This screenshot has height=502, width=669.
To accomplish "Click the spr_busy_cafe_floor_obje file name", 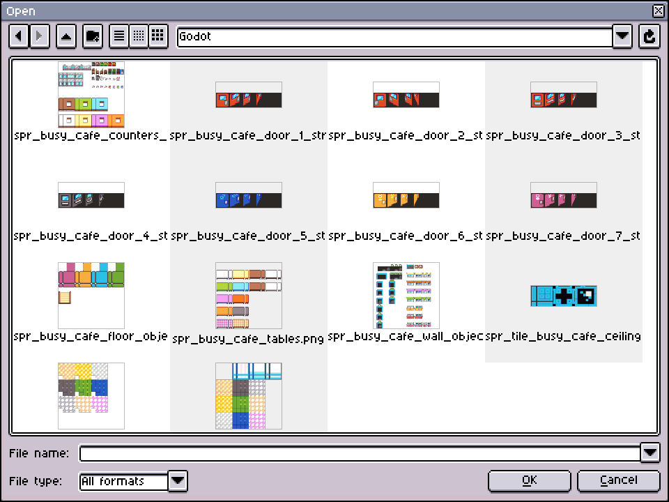I will click(x=91, y=336).
